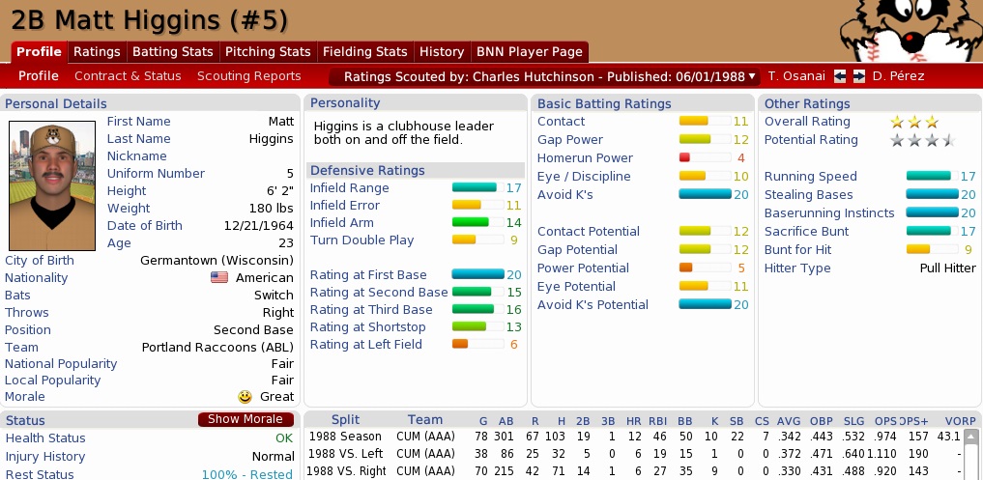The width and height of the screenshot is (983, 480).
Task: Open the ratings scouted by dropdown
Action: point(544,76)
